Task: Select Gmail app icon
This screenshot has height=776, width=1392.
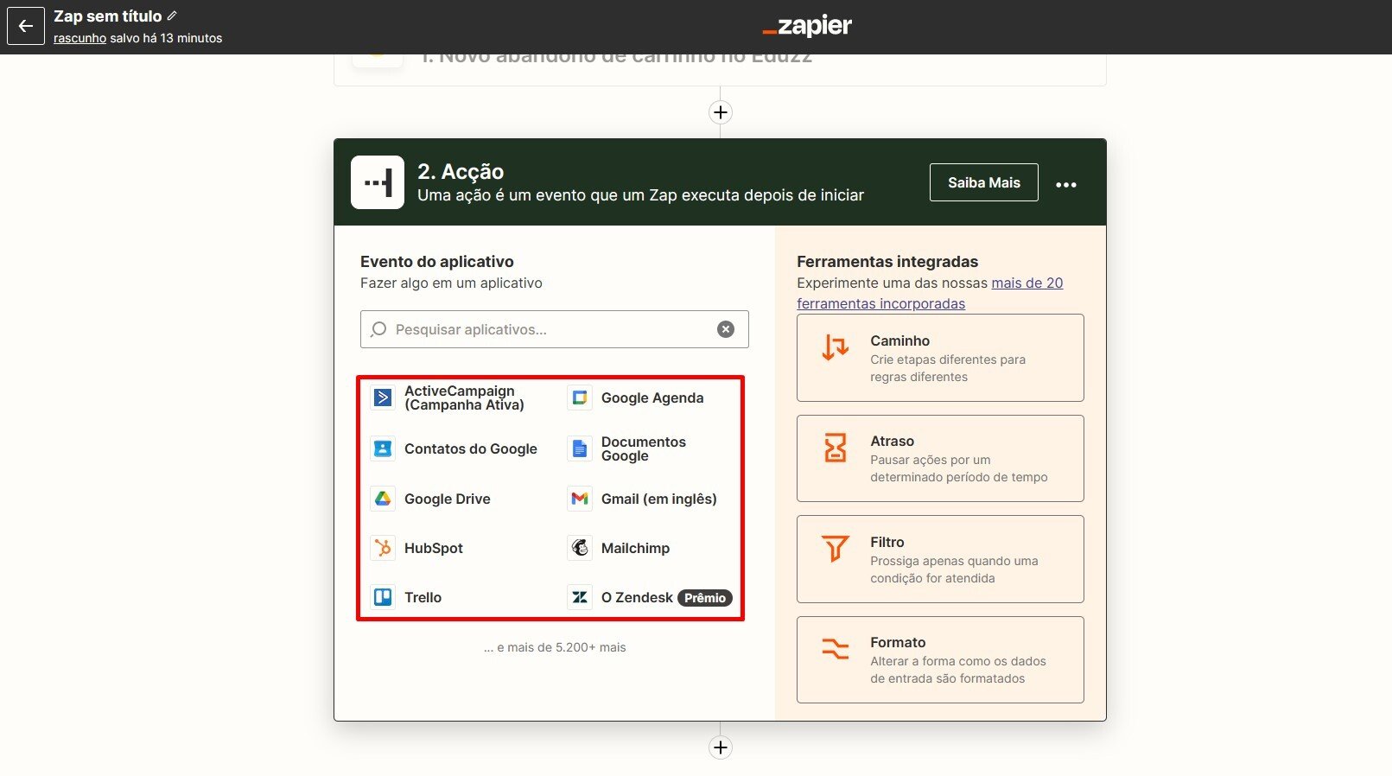Action: point(580,499)
